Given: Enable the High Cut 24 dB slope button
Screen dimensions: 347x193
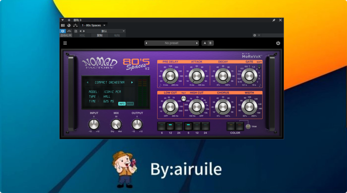Looking at the screenshot, I should pyautogui.click(x=205, y=126).
